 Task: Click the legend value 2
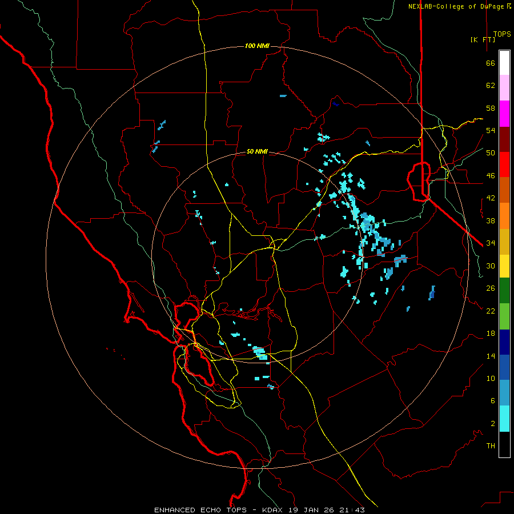(x=493, y=424)
